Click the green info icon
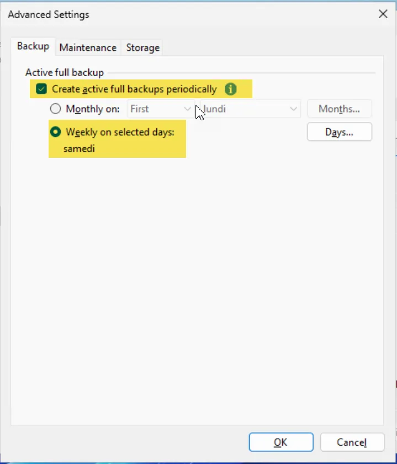Image resolution: width=397 pixels, height=464 pixels. (231, 89)
